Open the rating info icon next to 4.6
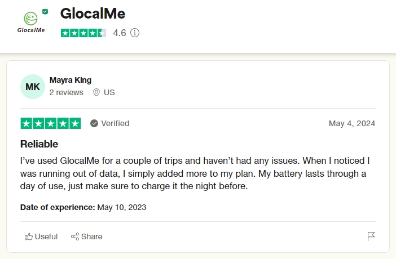 pyautogui.click(x=135, y=33)
